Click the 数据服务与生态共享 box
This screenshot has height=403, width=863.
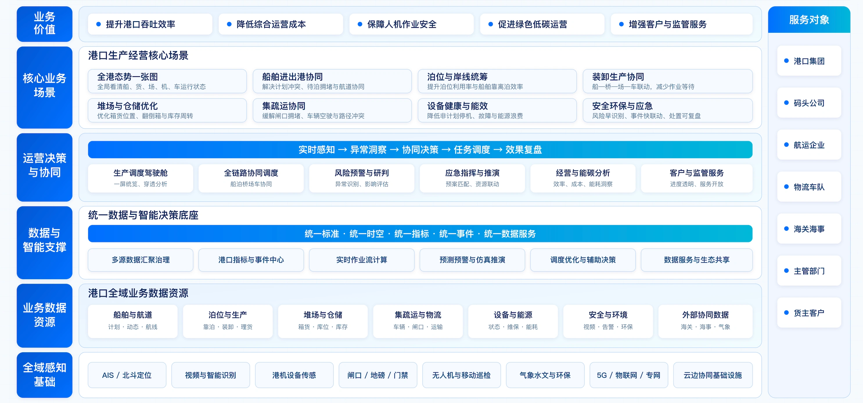697,260
